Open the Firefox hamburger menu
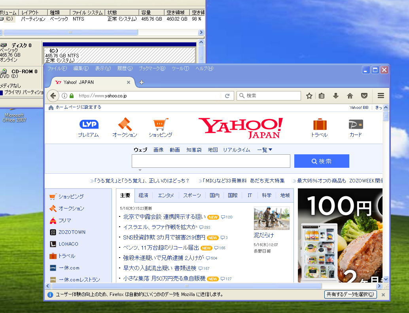Image resolution: width=409 pixels, height=313 pixels. (x=381, y=96)
